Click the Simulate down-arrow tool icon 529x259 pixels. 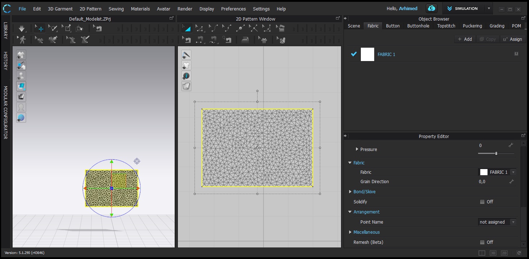(22, 29)
